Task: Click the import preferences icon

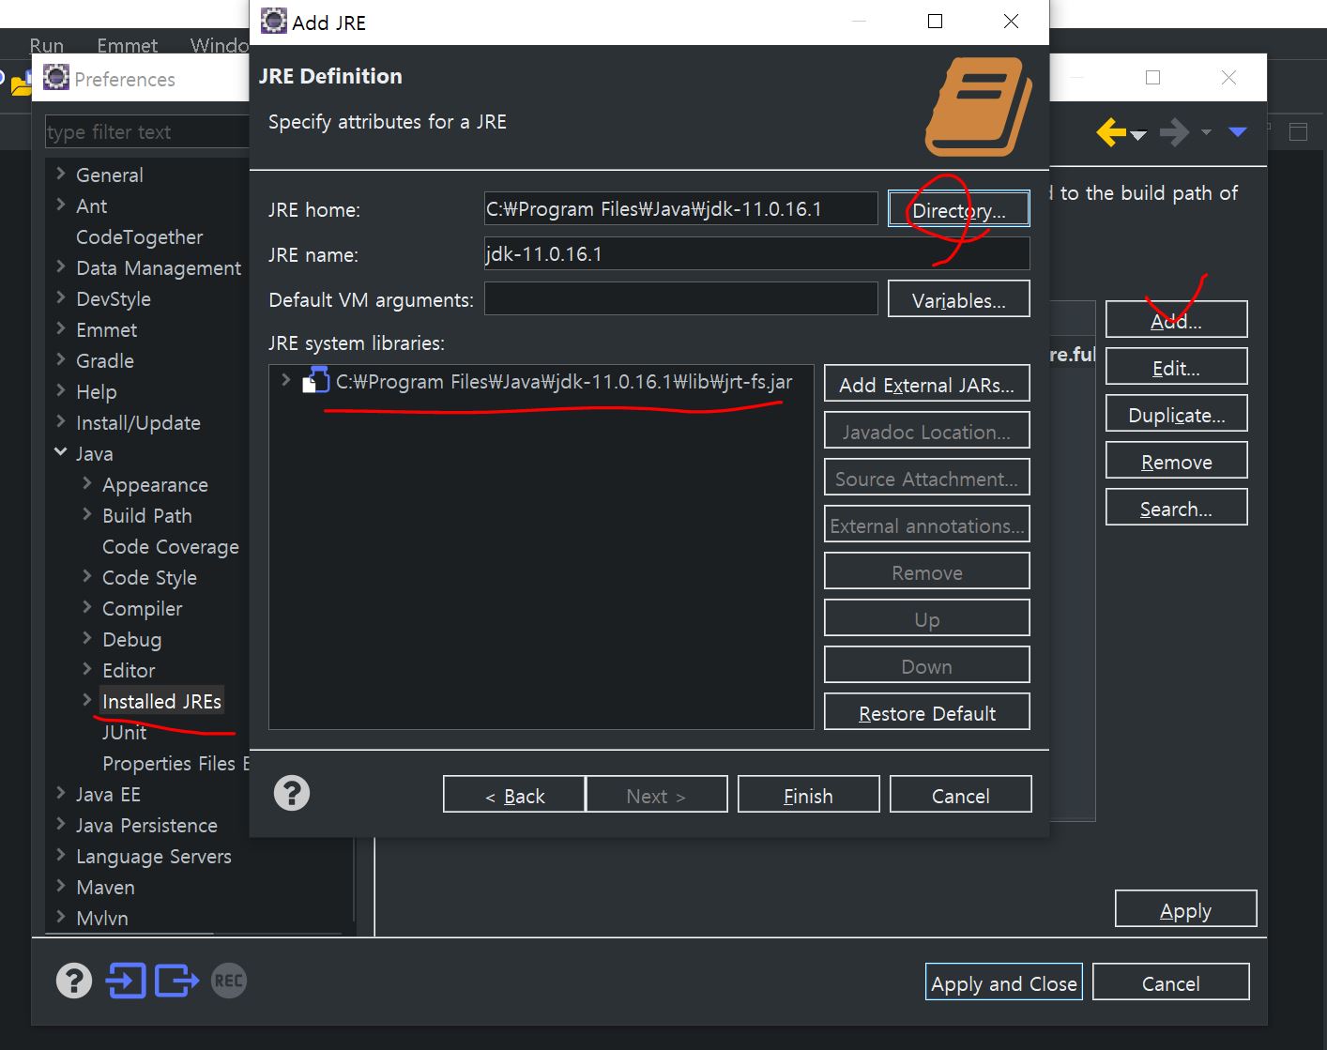Action: (x=126, y=981)
